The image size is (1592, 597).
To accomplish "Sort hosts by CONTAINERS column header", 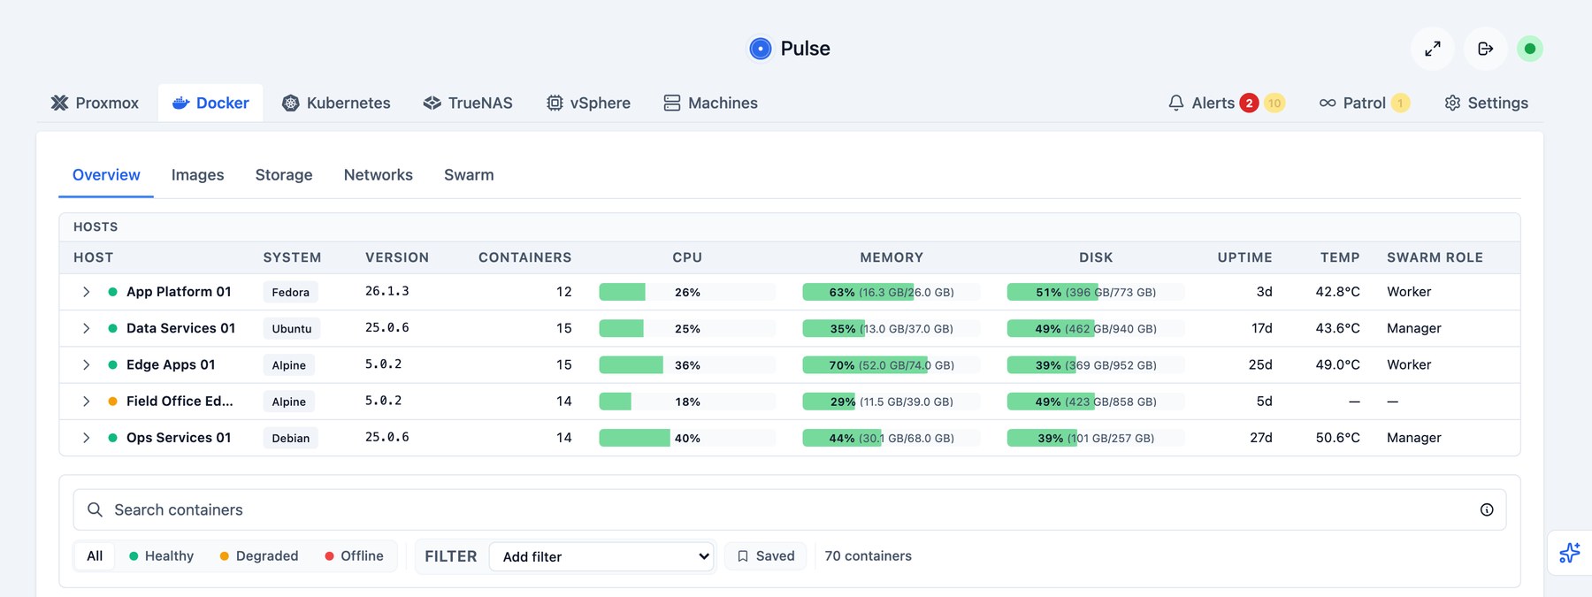I will pyautogui.click(x=524, y=257).
